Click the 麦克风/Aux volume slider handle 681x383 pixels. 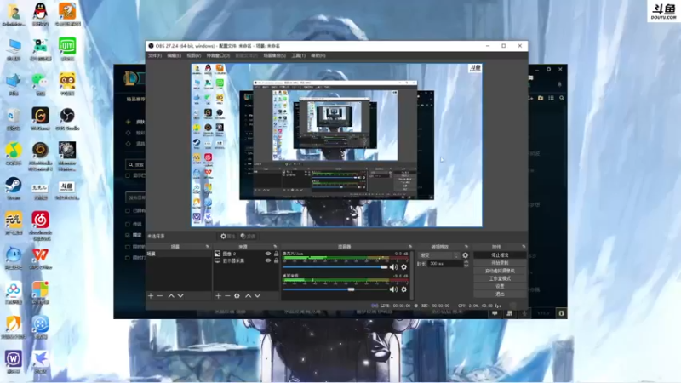pyautogui.click(x=384, y=267)
